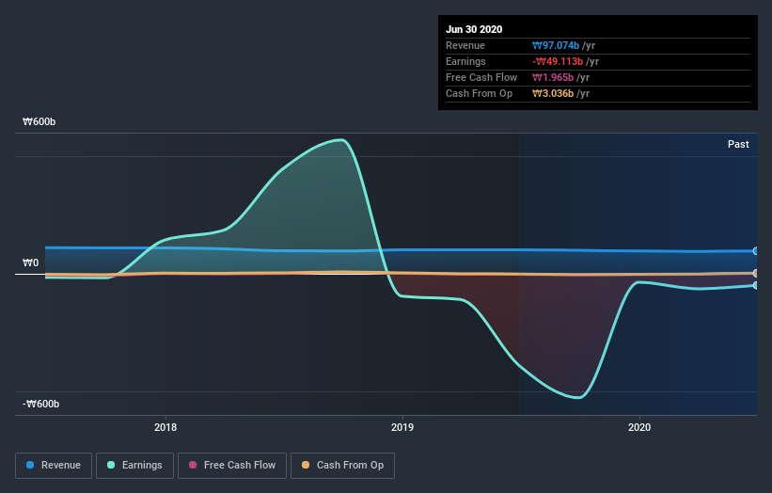Click the Earnings trough on the chart
The height and width of the screenshot is (493, 772).
coord(579,397)
